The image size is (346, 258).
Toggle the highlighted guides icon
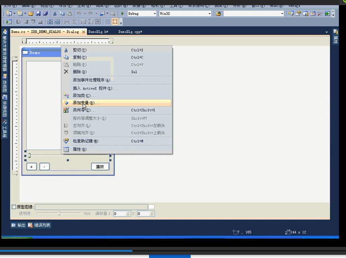[x=115, y=22]
